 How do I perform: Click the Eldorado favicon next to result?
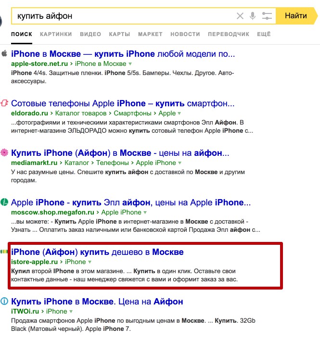pos(4,103)
